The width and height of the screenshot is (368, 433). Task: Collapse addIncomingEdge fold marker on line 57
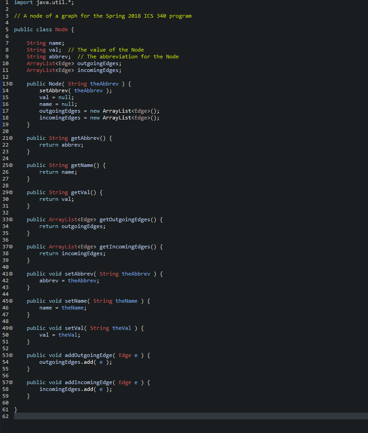click(x=11, y=382)
